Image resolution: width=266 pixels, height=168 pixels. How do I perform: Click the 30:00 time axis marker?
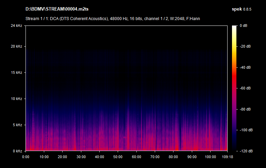pos(81,157)
